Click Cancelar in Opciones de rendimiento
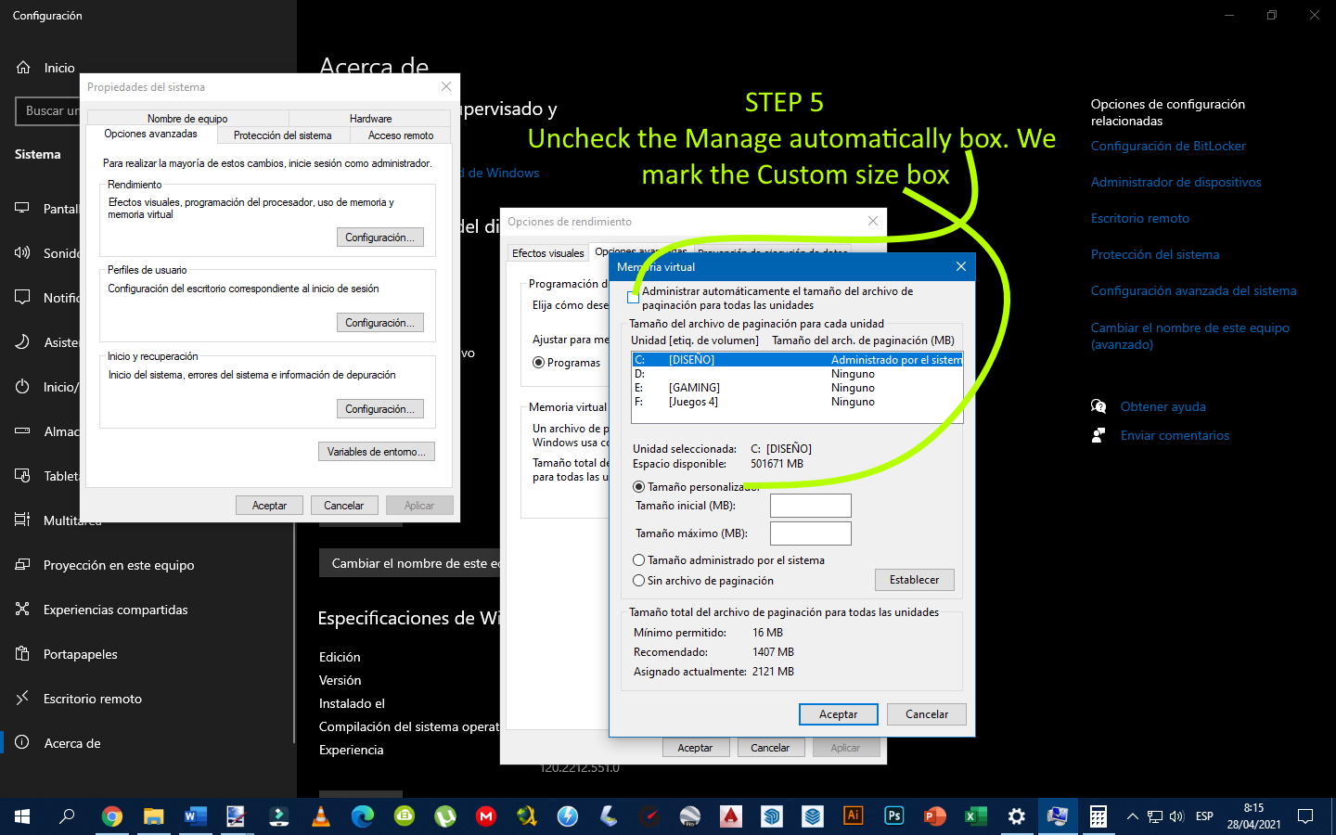The height and width of the screenshot is (835, 1336). point(770,748)
